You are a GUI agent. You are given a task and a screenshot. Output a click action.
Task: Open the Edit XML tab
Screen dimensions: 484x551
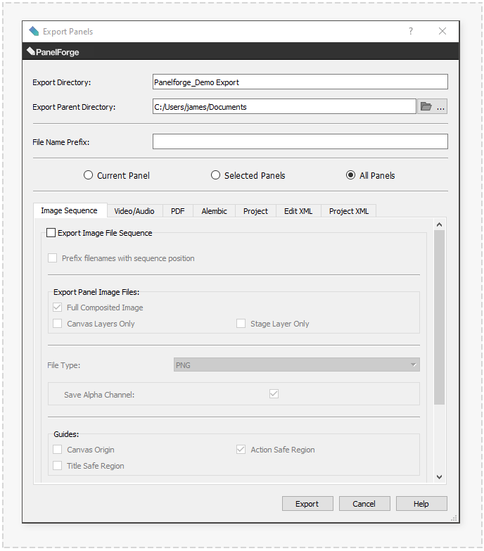298,211
